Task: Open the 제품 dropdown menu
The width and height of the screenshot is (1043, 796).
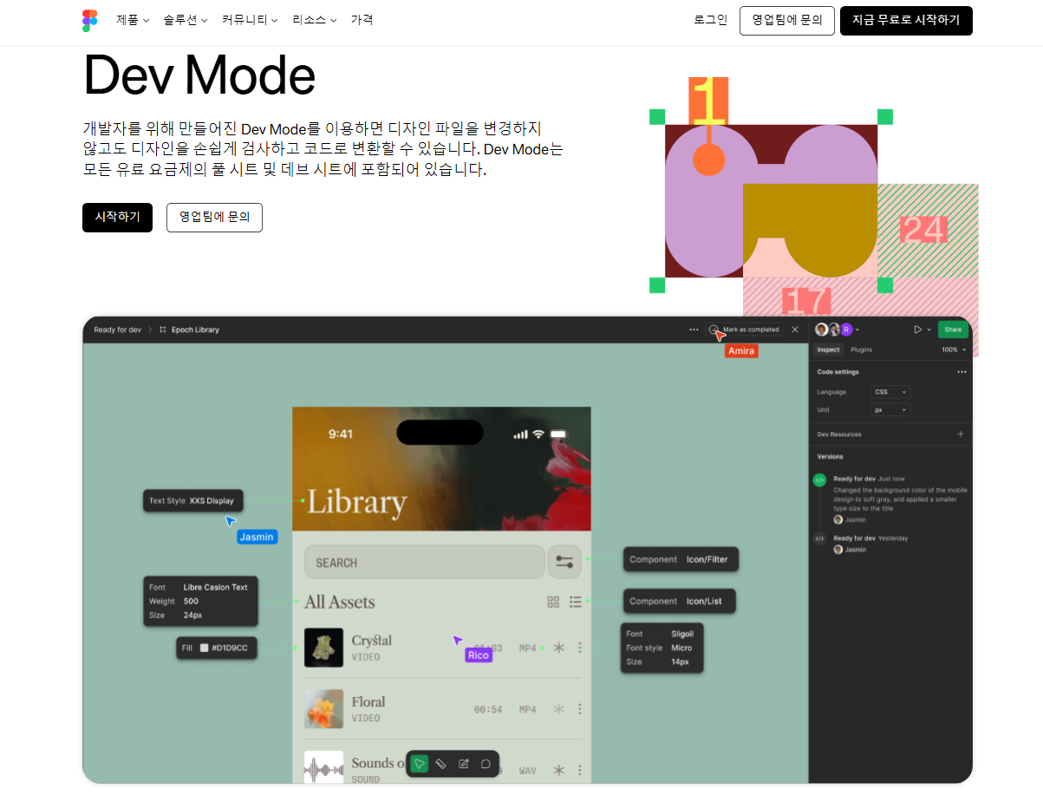Action: pos(133,20)
